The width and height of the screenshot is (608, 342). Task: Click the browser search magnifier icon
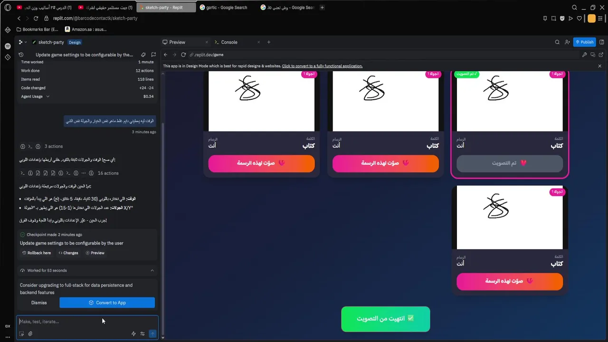tap(574, 8)
